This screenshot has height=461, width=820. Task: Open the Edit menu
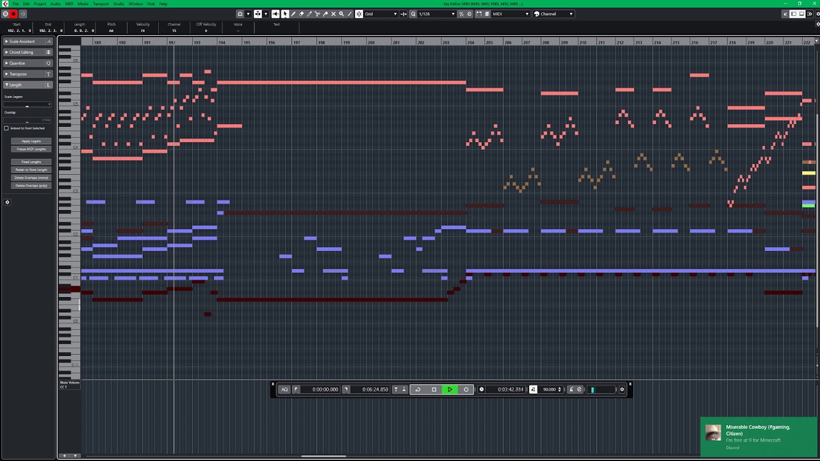[x=26, y=4]
